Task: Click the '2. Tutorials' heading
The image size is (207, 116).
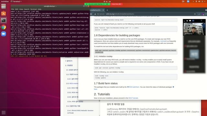Action: click(x=102, y=94)
